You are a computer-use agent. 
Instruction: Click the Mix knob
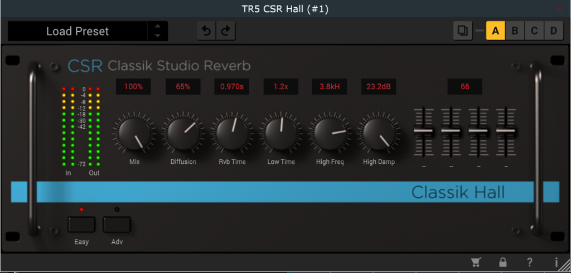134,134
